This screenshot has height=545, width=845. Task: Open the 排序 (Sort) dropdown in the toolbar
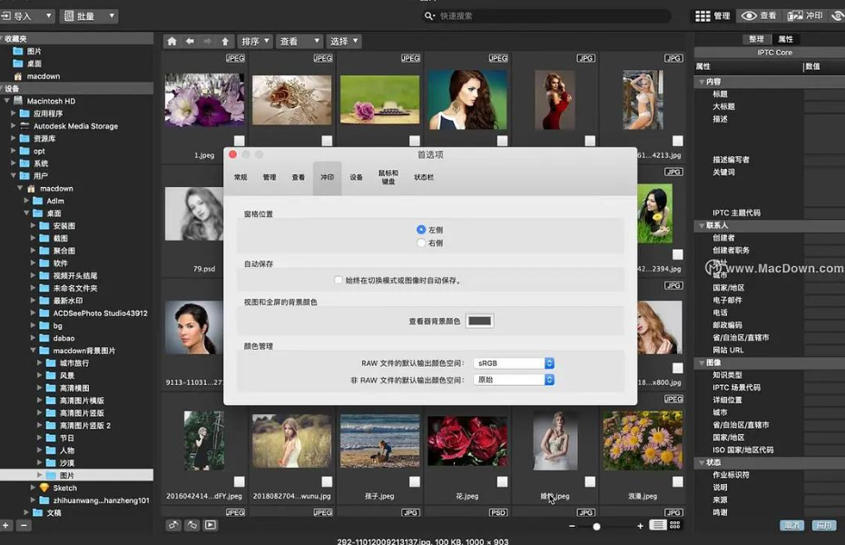[x=256, y=40]
